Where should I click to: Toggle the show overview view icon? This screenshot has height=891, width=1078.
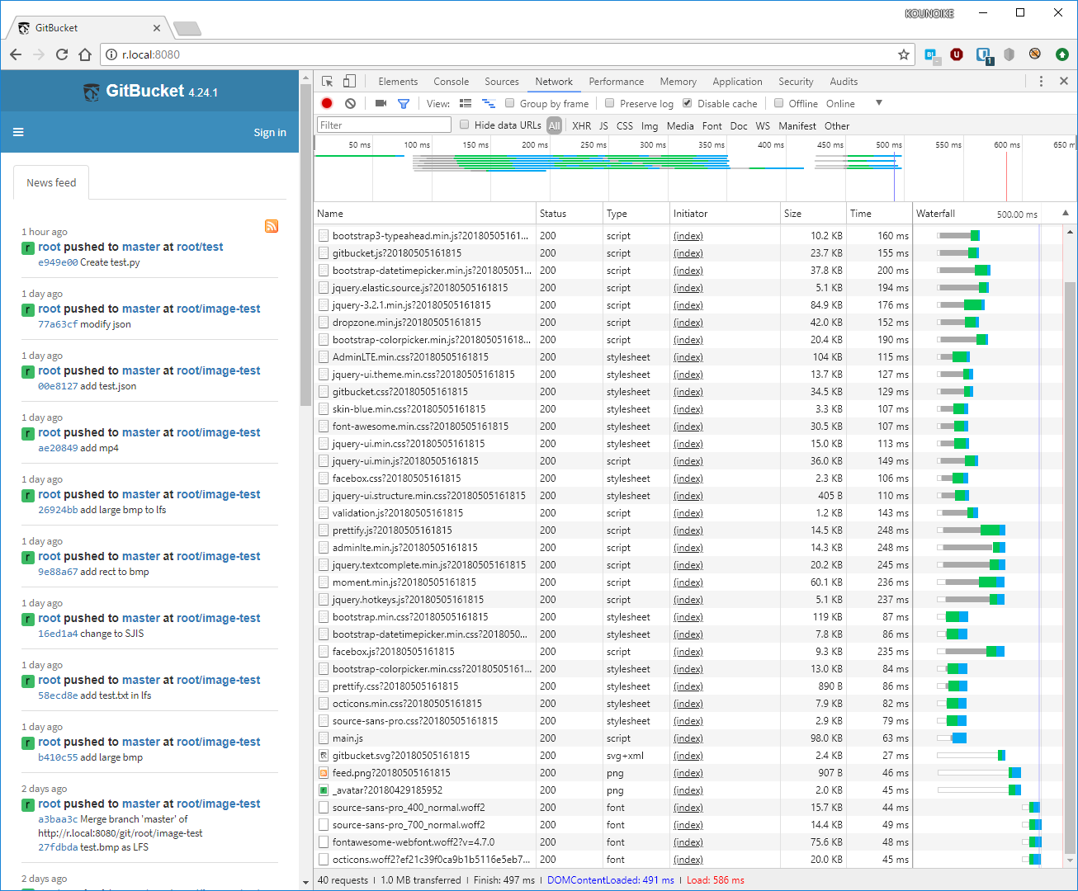pos(489,103)
